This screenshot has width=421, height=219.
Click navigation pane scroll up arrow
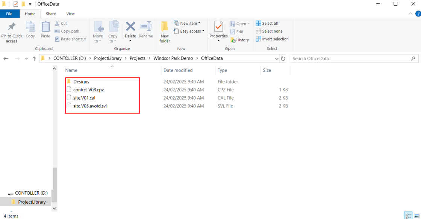click(54, 69)
